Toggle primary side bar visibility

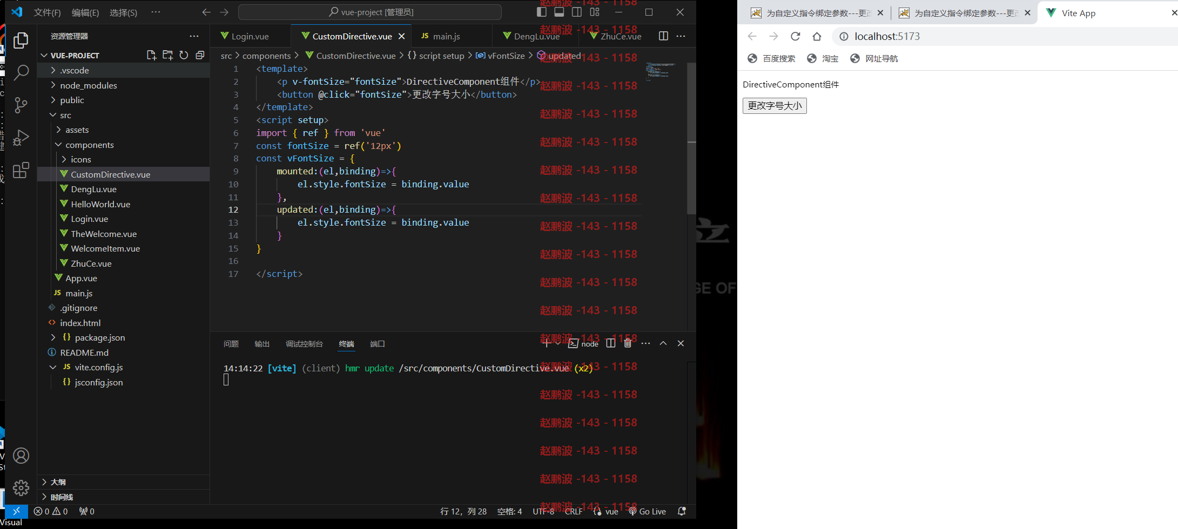(x=542, y=12)
